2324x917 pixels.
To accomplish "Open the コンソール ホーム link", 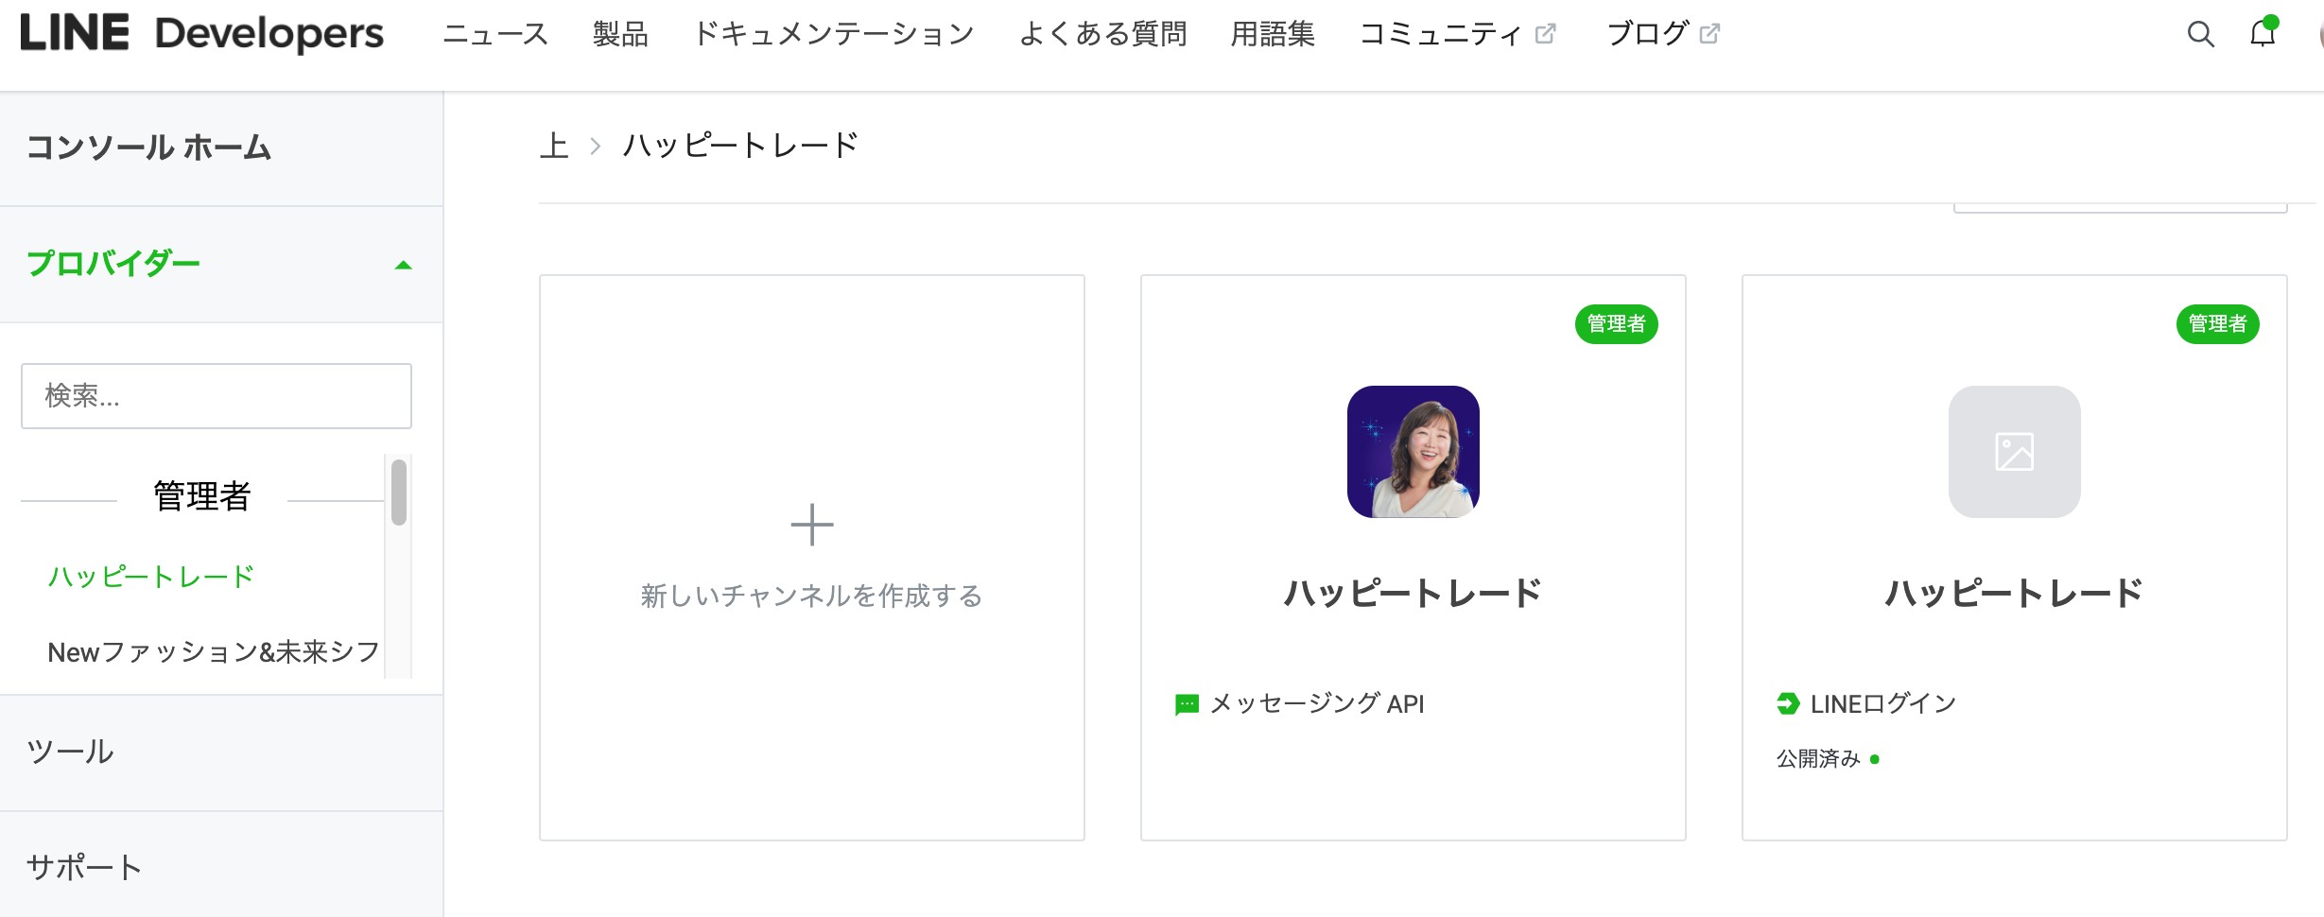I will point(148,147).
